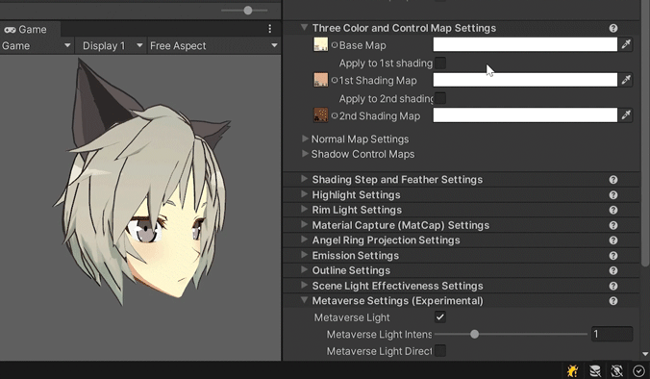Open the 1st Shading Map texture picker circle
Image resolution: width=650 pixels, height=379 pixels.
coord(334,80)
